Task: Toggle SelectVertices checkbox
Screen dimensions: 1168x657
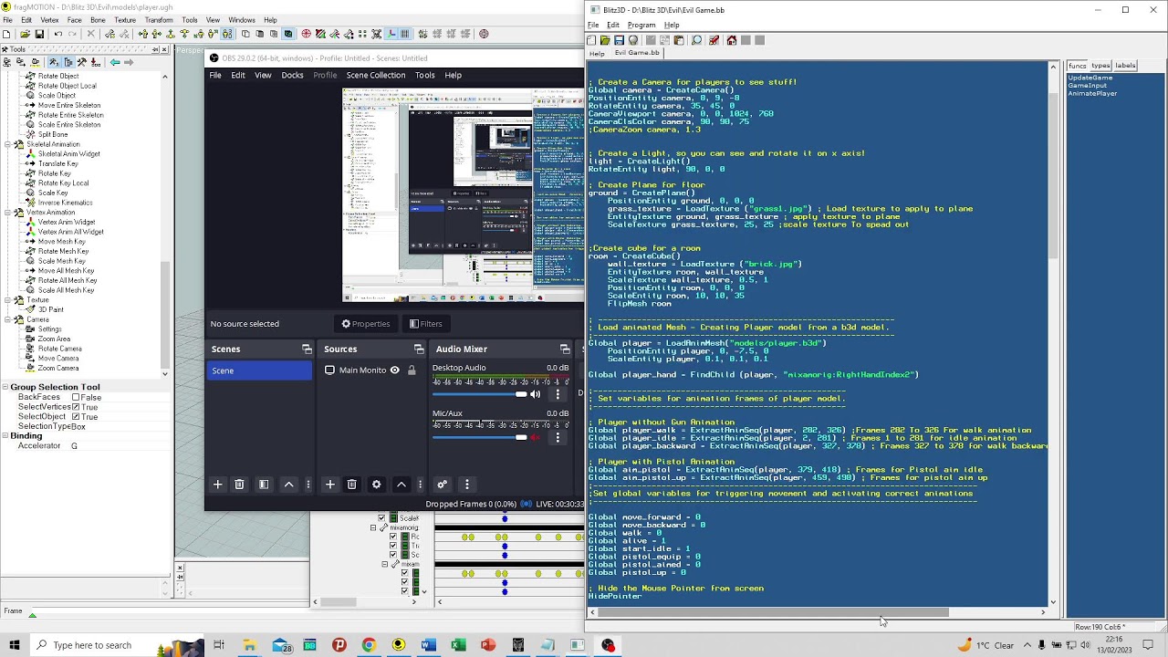Action: tap(76, 407)
